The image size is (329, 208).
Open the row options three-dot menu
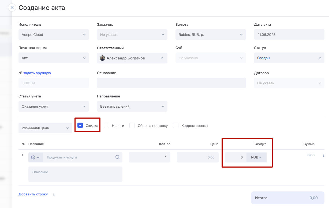click(323, 155)
